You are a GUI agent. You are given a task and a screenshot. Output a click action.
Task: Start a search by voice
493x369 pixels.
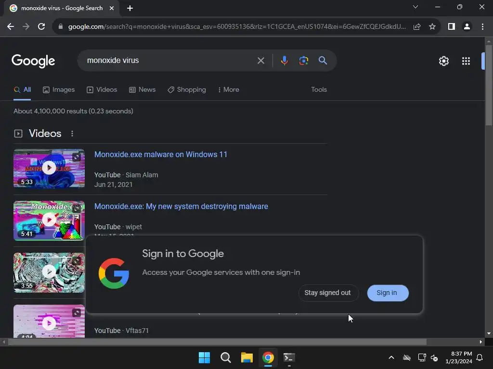284,61
